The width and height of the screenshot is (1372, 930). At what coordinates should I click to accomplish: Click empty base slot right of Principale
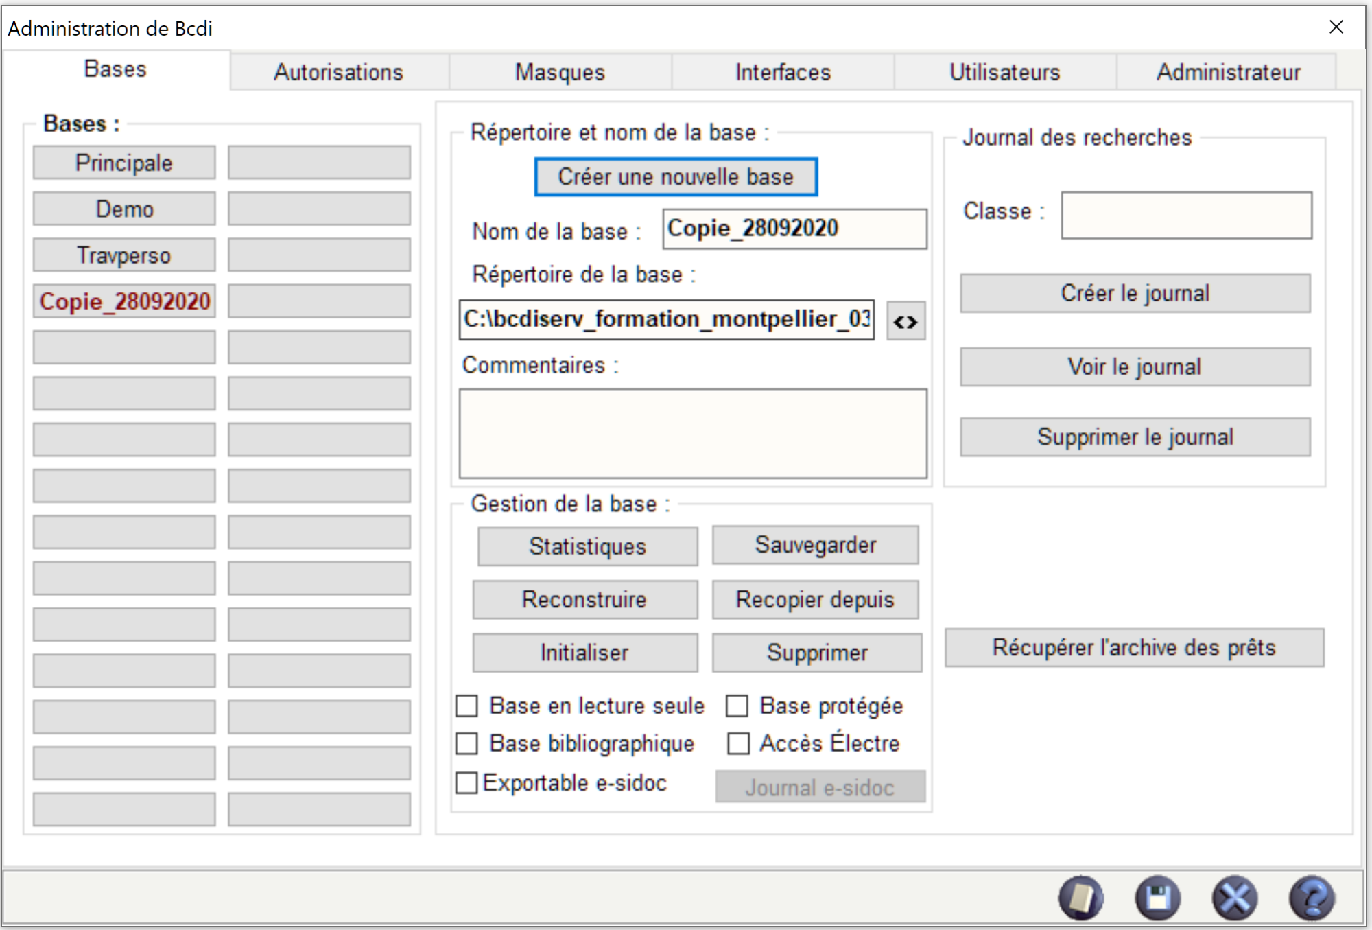[x=319, y=163]
